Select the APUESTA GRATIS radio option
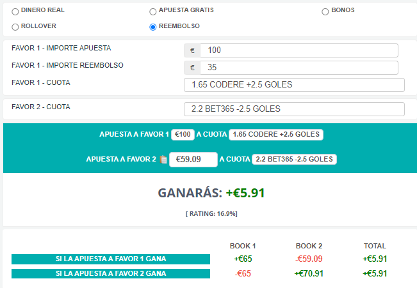 (152, 11)
